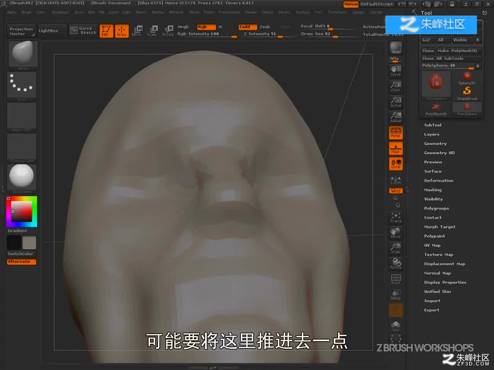Click the right shelf Scale view icon
This screenshot has height=370, width=494.
pos(396,248)
